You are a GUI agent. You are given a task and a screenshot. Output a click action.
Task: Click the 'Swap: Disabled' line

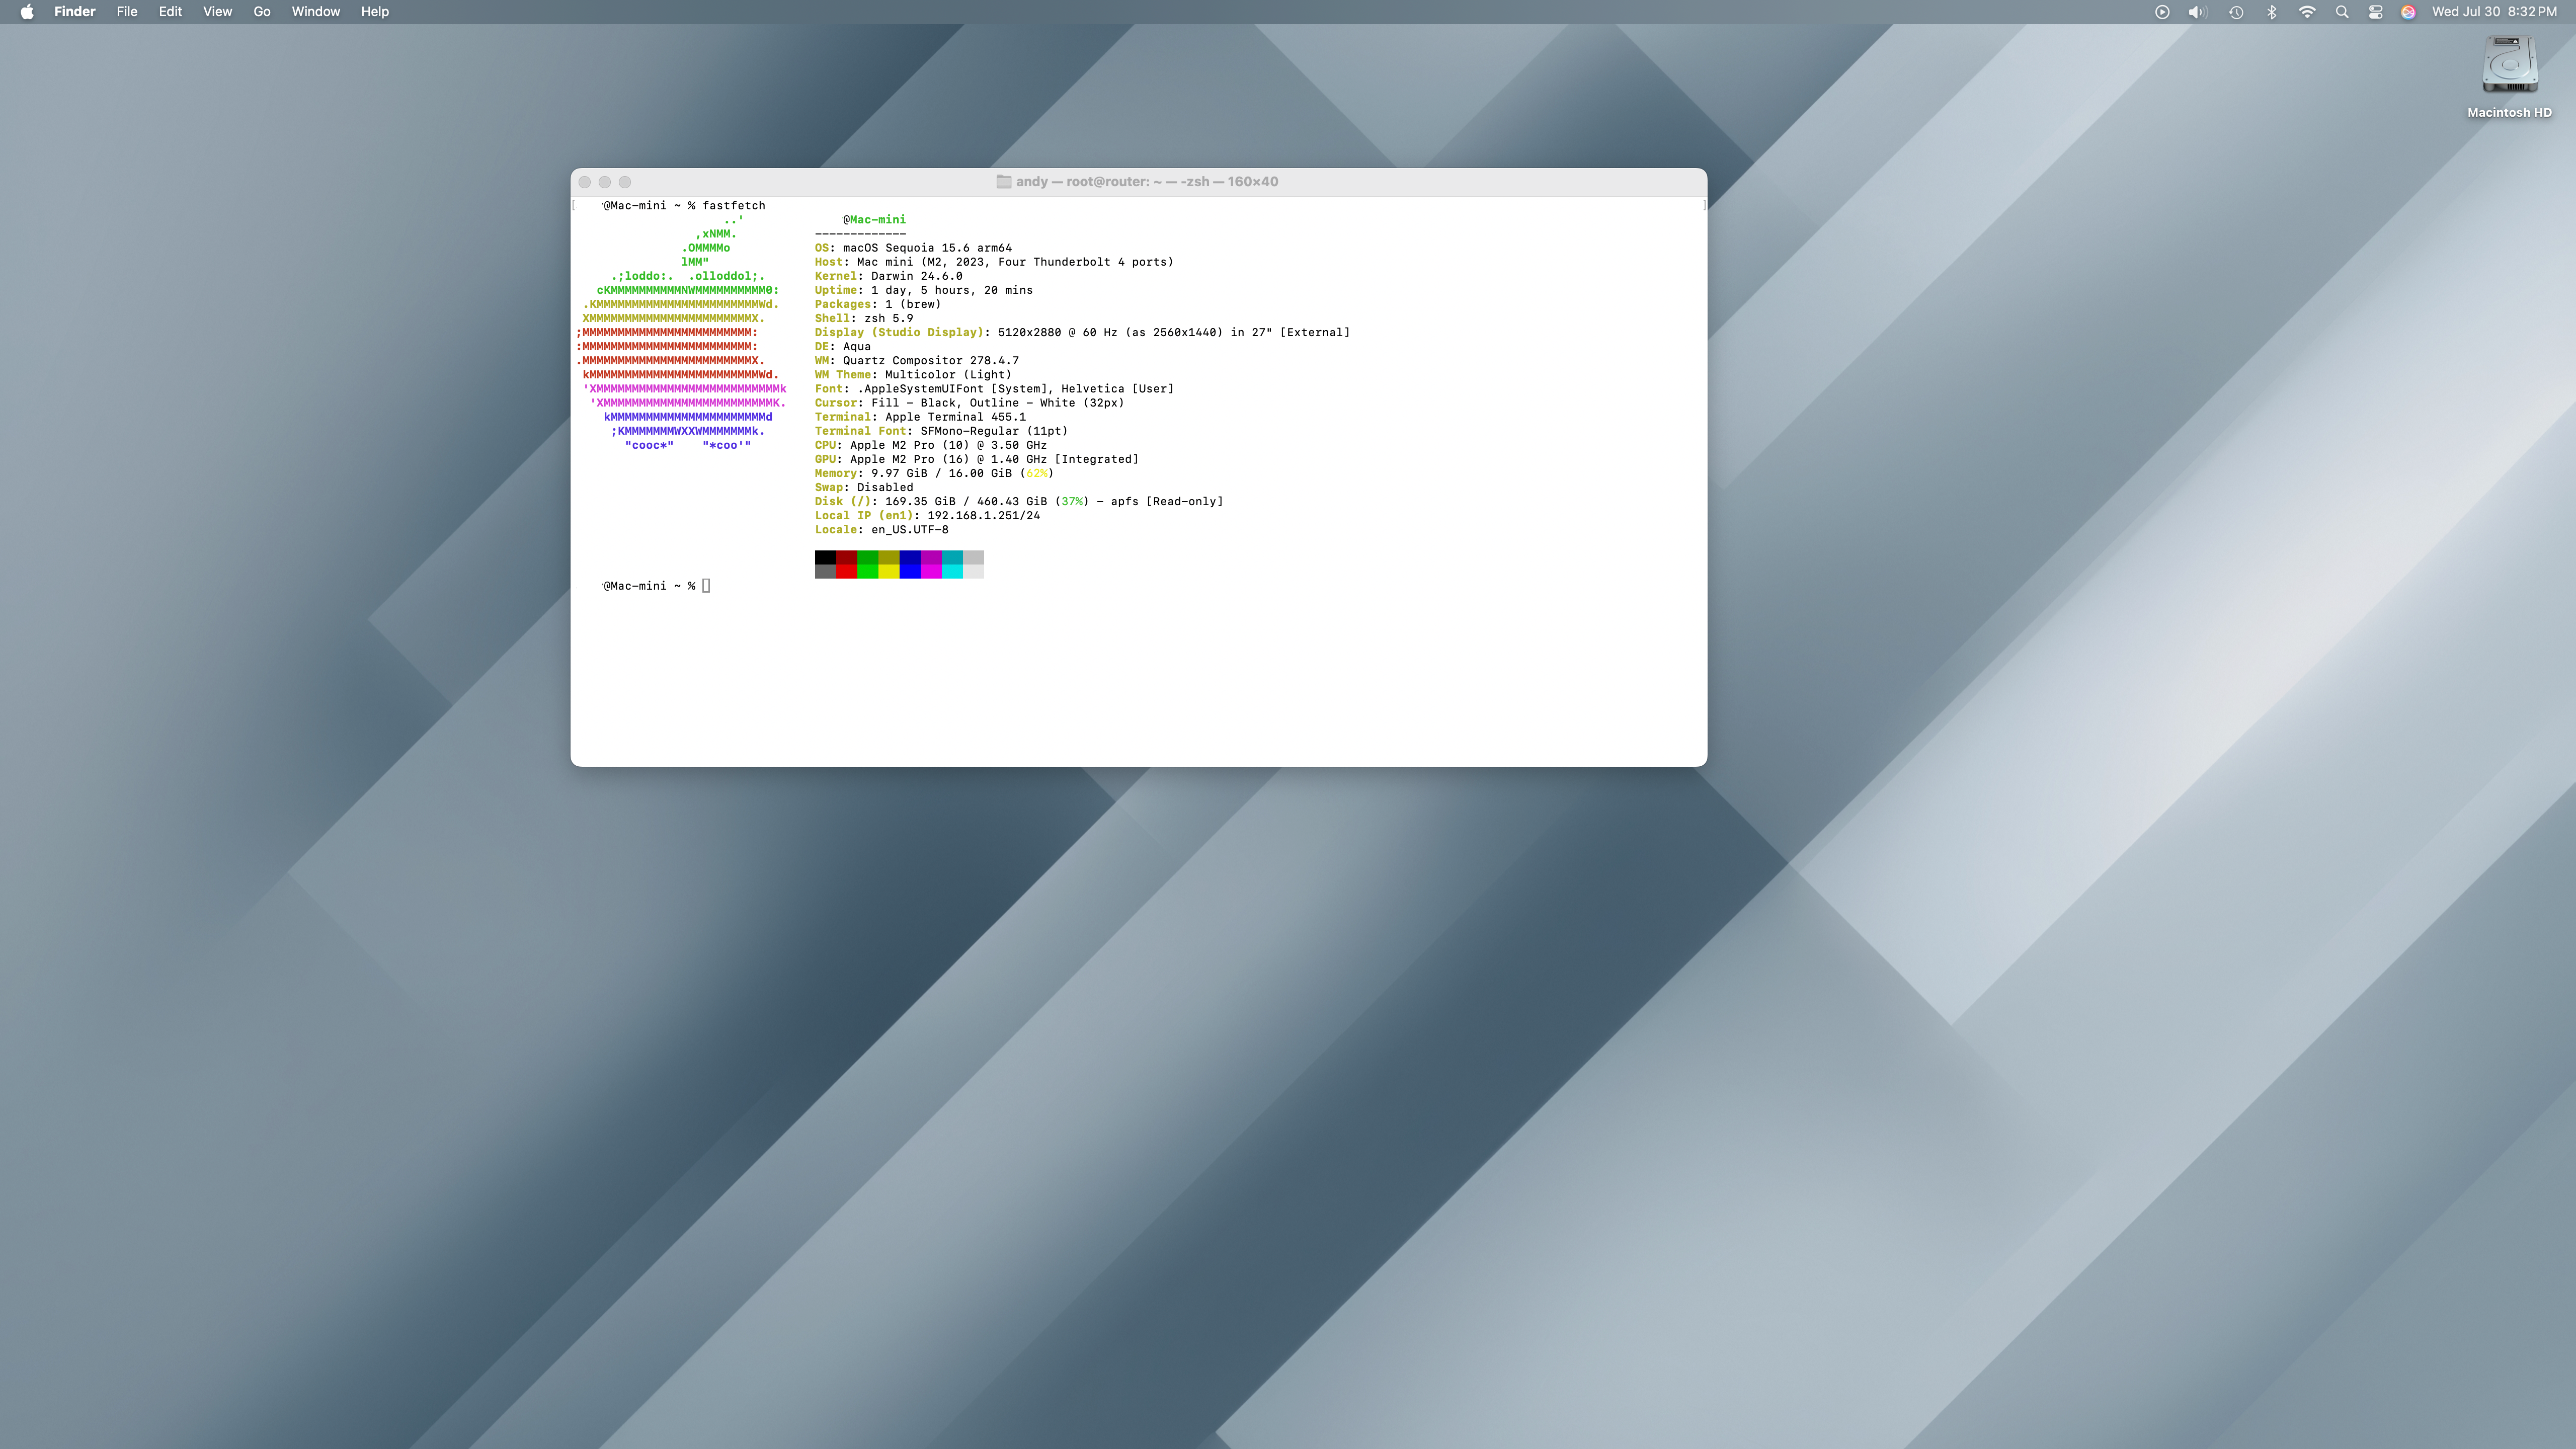[863, 487]
